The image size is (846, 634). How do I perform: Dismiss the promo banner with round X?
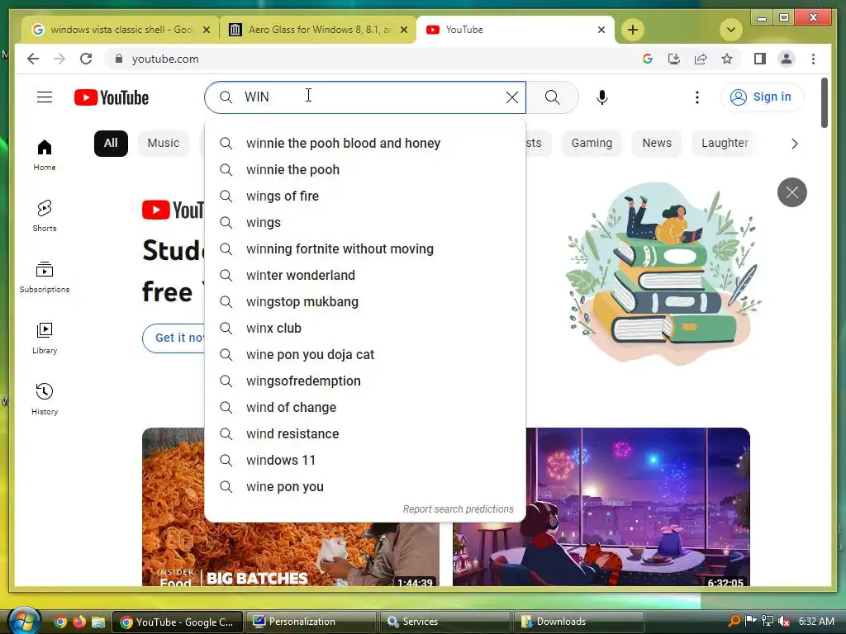tap(791, 192)
